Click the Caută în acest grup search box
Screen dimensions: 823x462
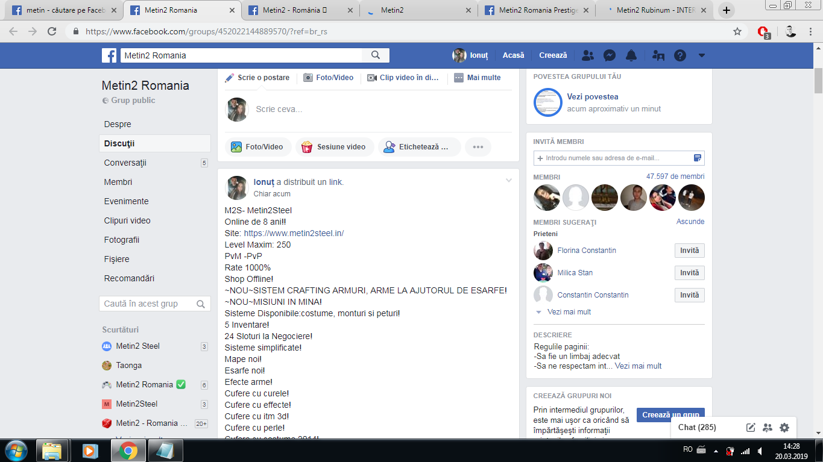click(154, 304)
